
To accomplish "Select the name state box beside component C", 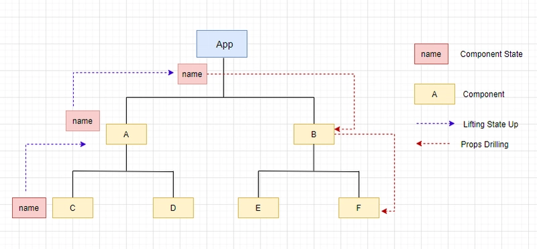I will tap(29, 207).
